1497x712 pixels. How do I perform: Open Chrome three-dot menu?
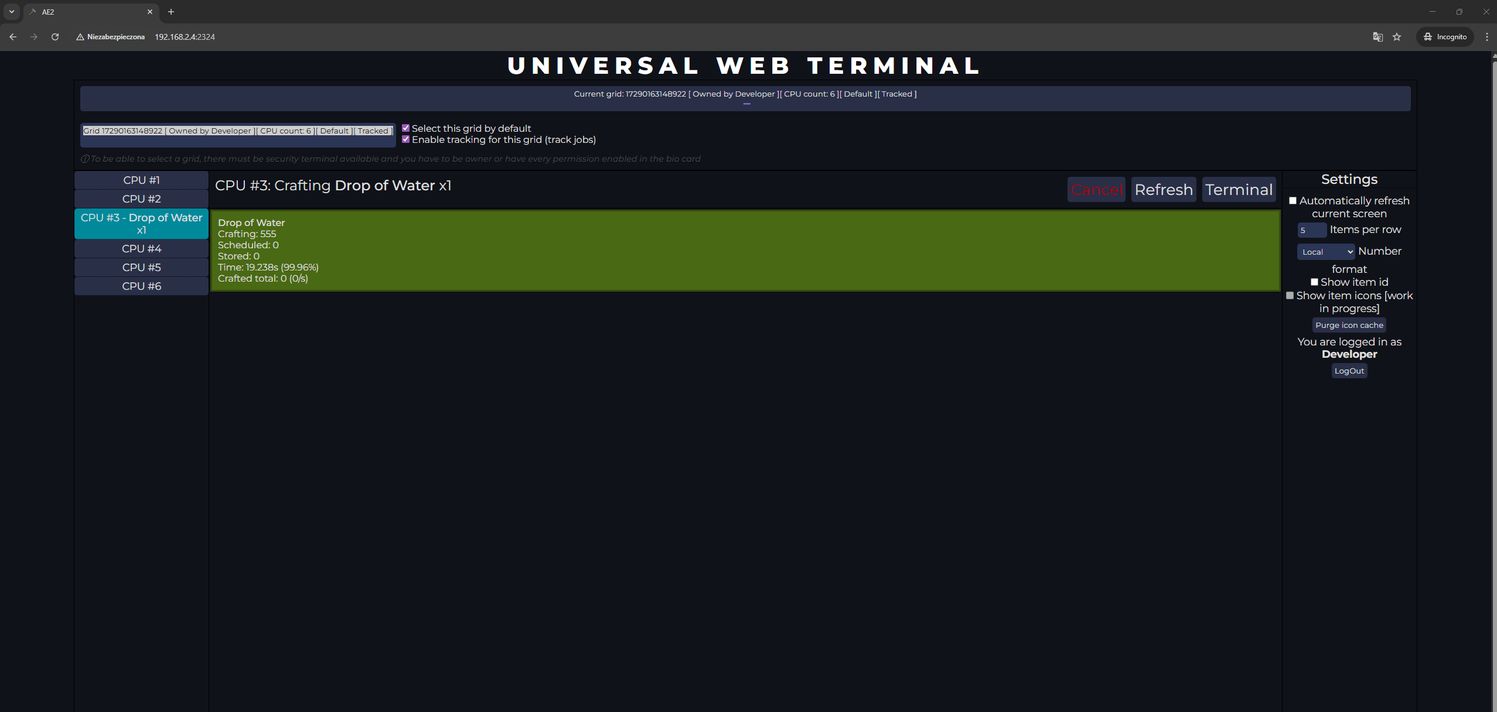1486,37
